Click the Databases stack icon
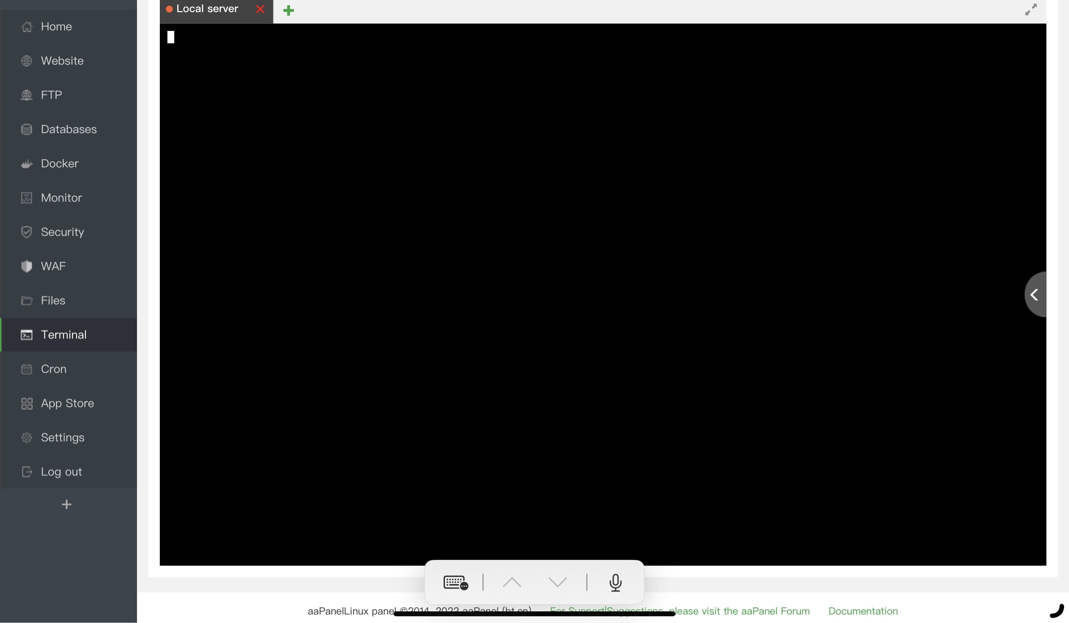 point(27,129)
